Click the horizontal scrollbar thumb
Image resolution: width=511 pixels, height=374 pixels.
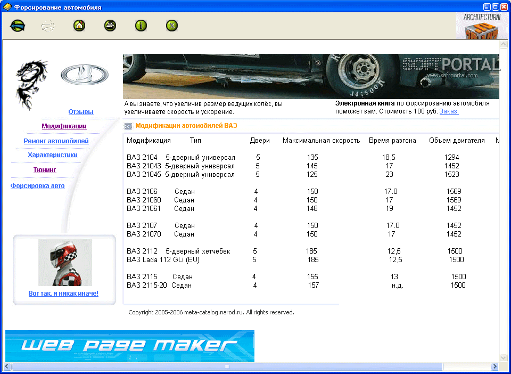point(227,367)
